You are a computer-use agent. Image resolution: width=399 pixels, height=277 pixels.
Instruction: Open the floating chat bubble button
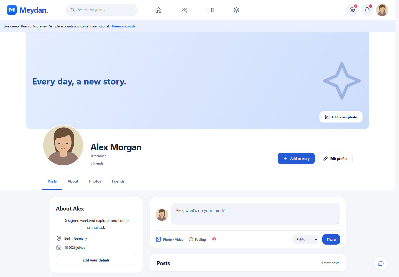click(381, 263)
